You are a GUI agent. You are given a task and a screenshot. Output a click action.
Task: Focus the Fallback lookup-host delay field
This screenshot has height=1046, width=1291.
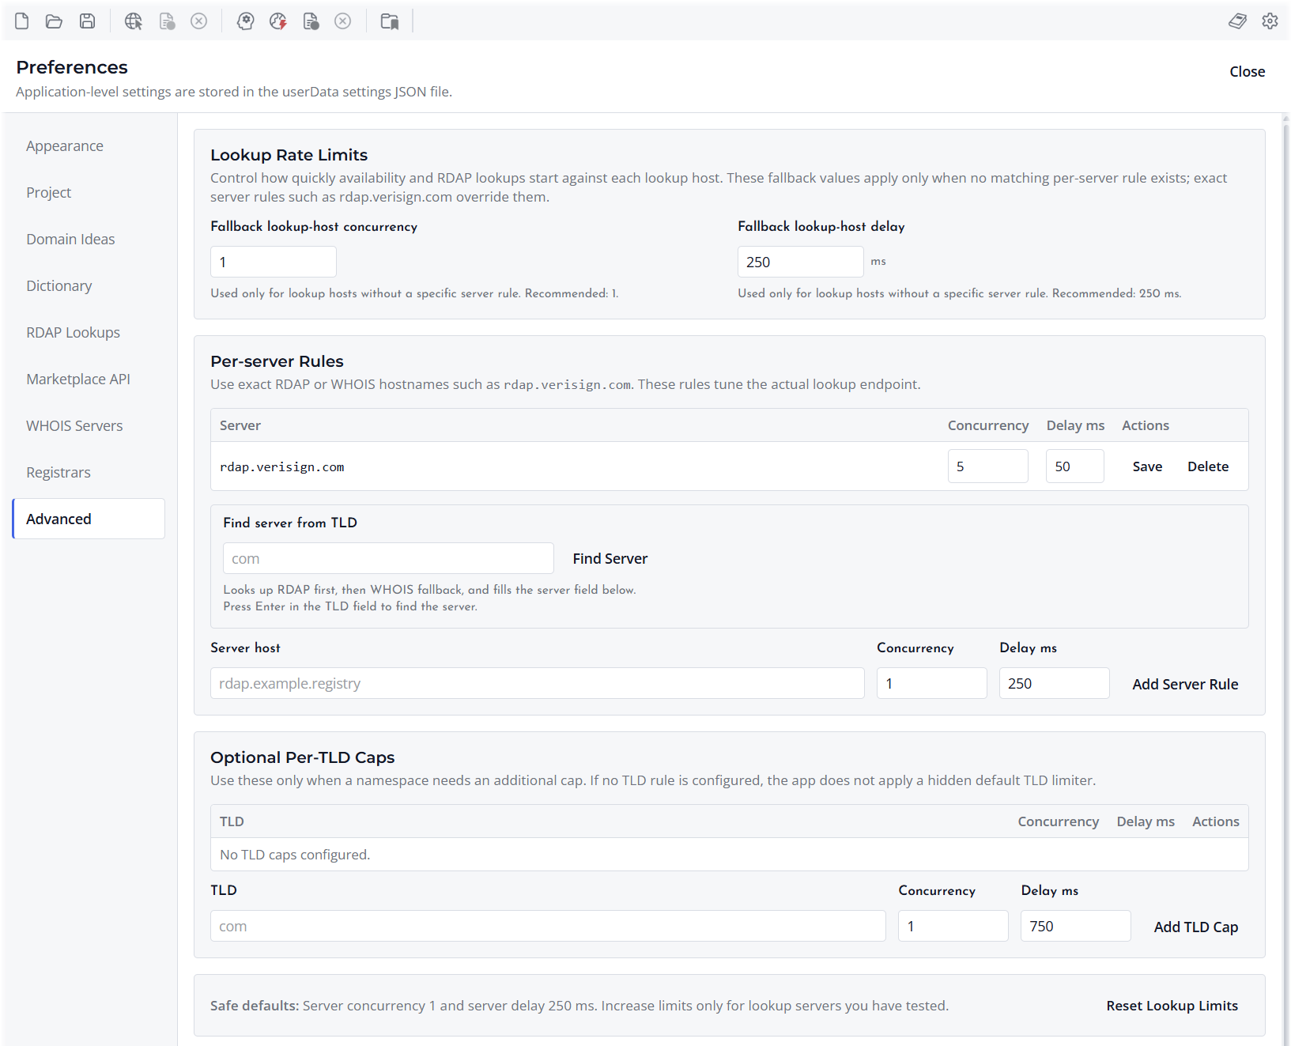tap(801, 262)
